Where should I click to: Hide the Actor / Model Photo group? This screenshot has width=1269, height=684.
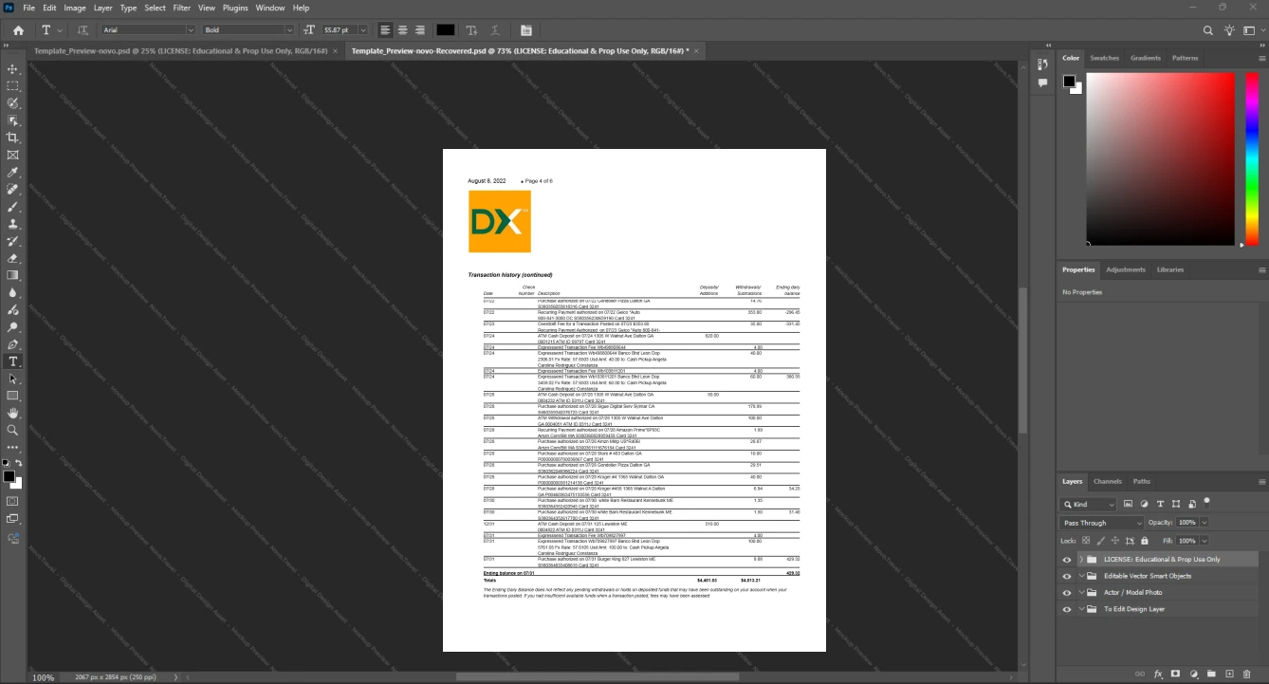pyautogui.click(x=1067, y=593)
